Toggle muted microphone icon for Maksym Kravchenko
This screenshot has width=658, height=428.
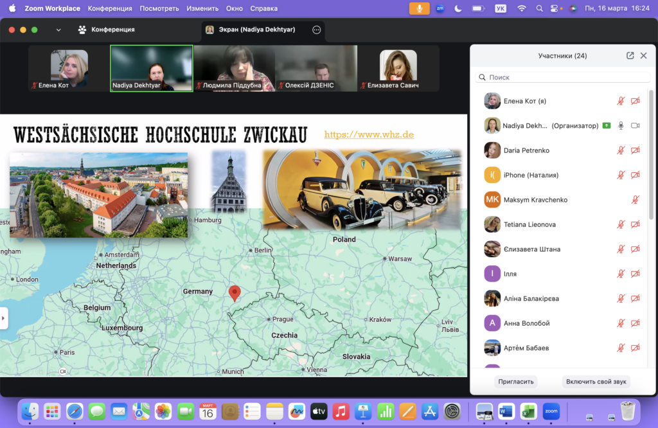coord(636,200)
